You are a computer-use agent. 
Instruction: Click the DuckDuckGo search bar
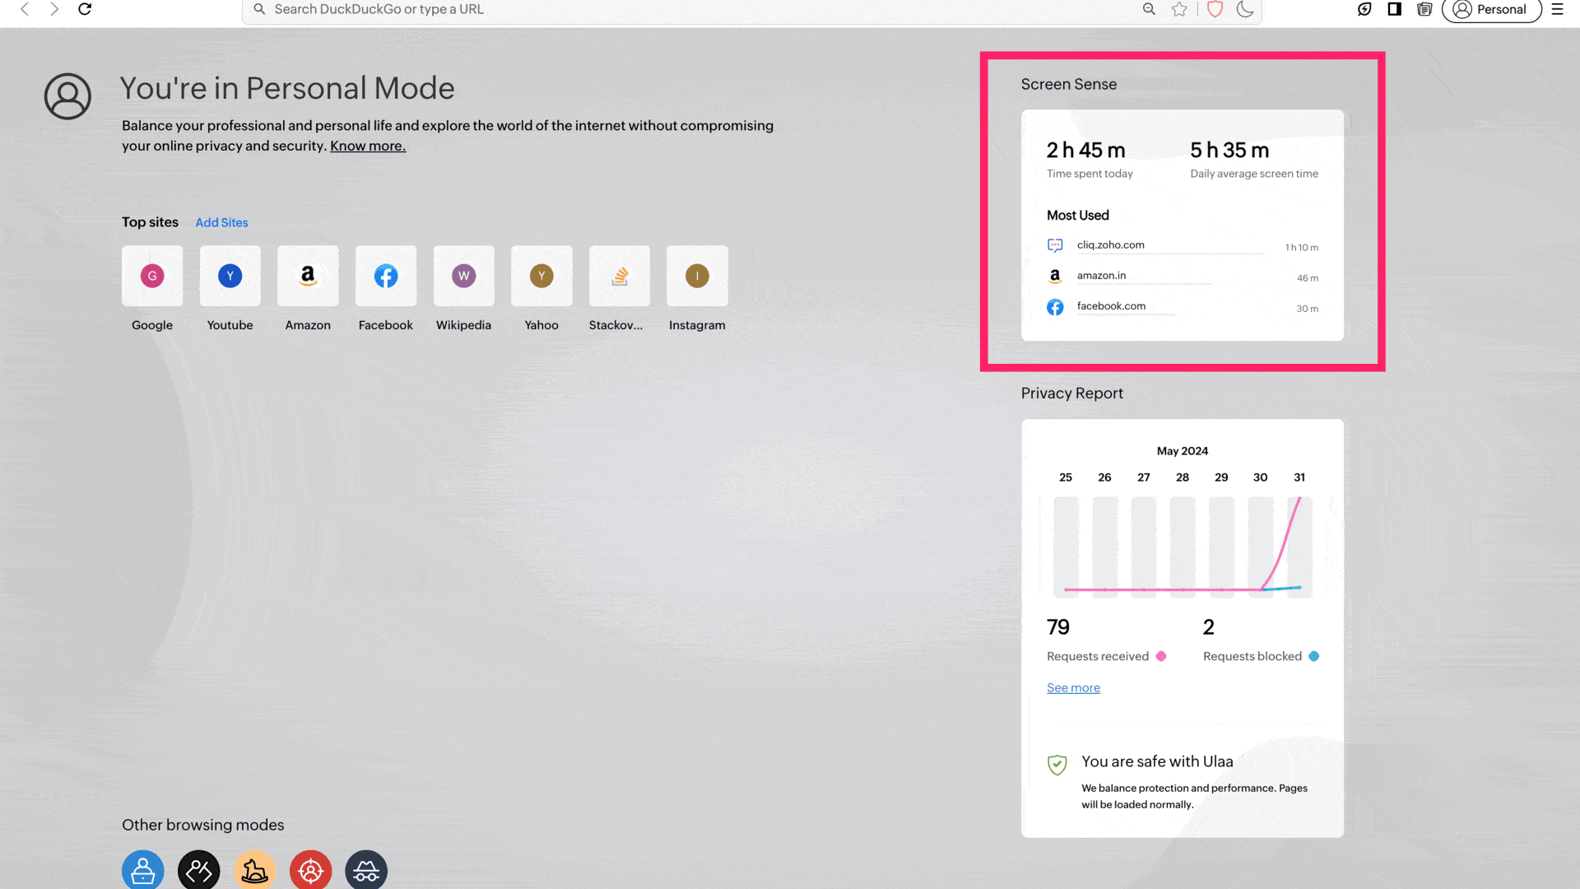point(658,9)
